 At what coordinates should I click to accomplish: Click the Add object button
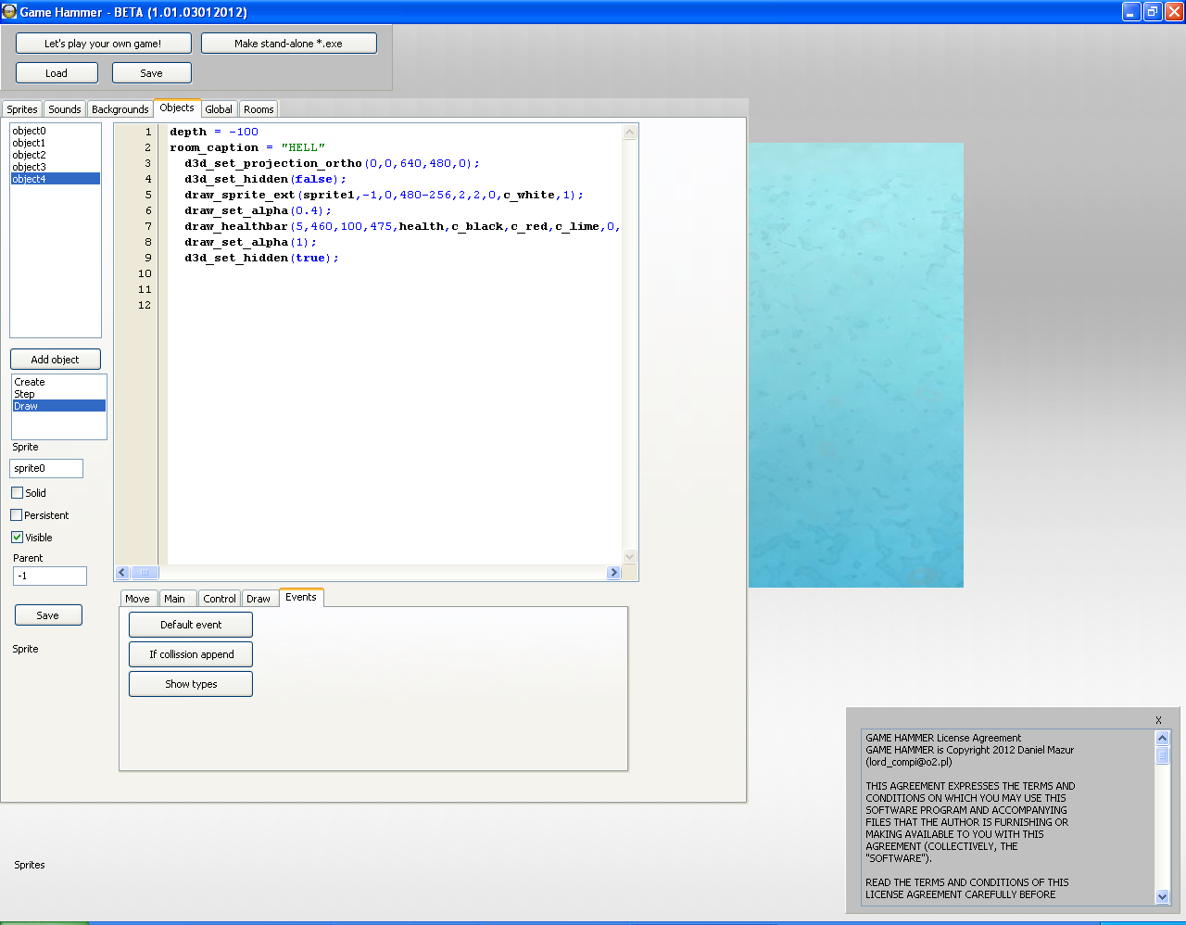coord(55,360)
